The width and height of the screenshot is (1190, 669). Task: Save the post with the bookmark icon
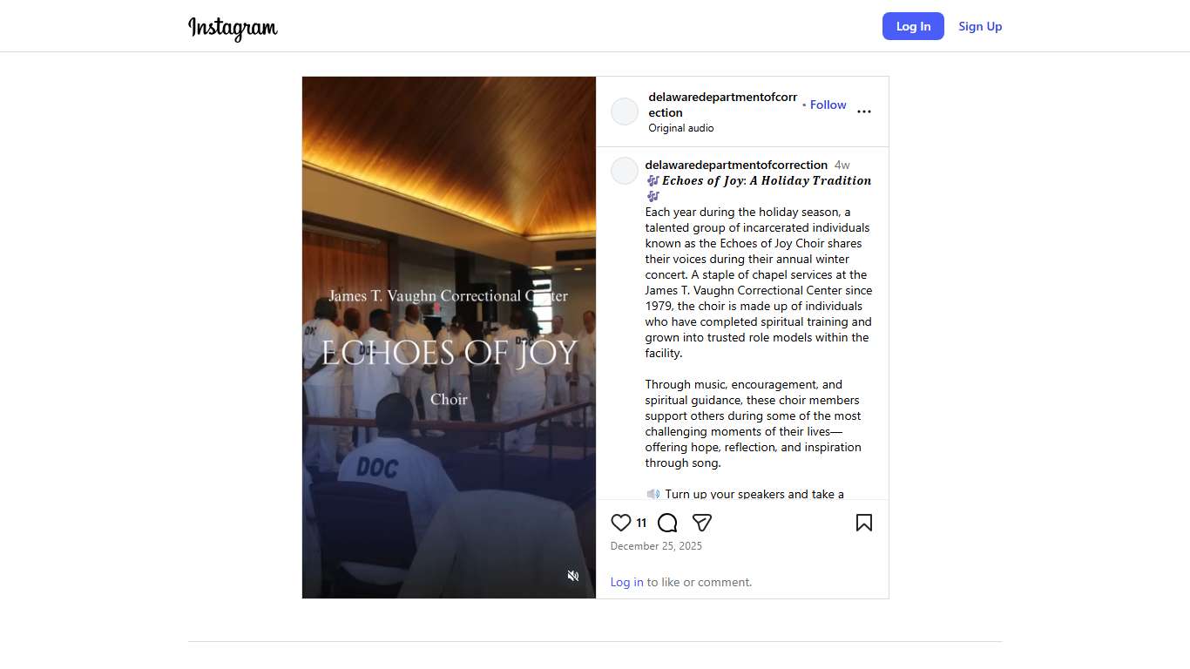pyautogui.click(x=863, y=523)
